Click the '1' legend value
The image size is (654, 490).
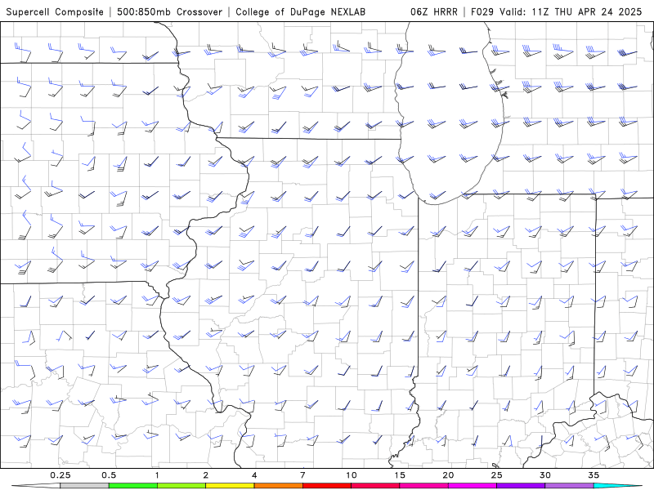pyautogui.click(x=157, y=475)
